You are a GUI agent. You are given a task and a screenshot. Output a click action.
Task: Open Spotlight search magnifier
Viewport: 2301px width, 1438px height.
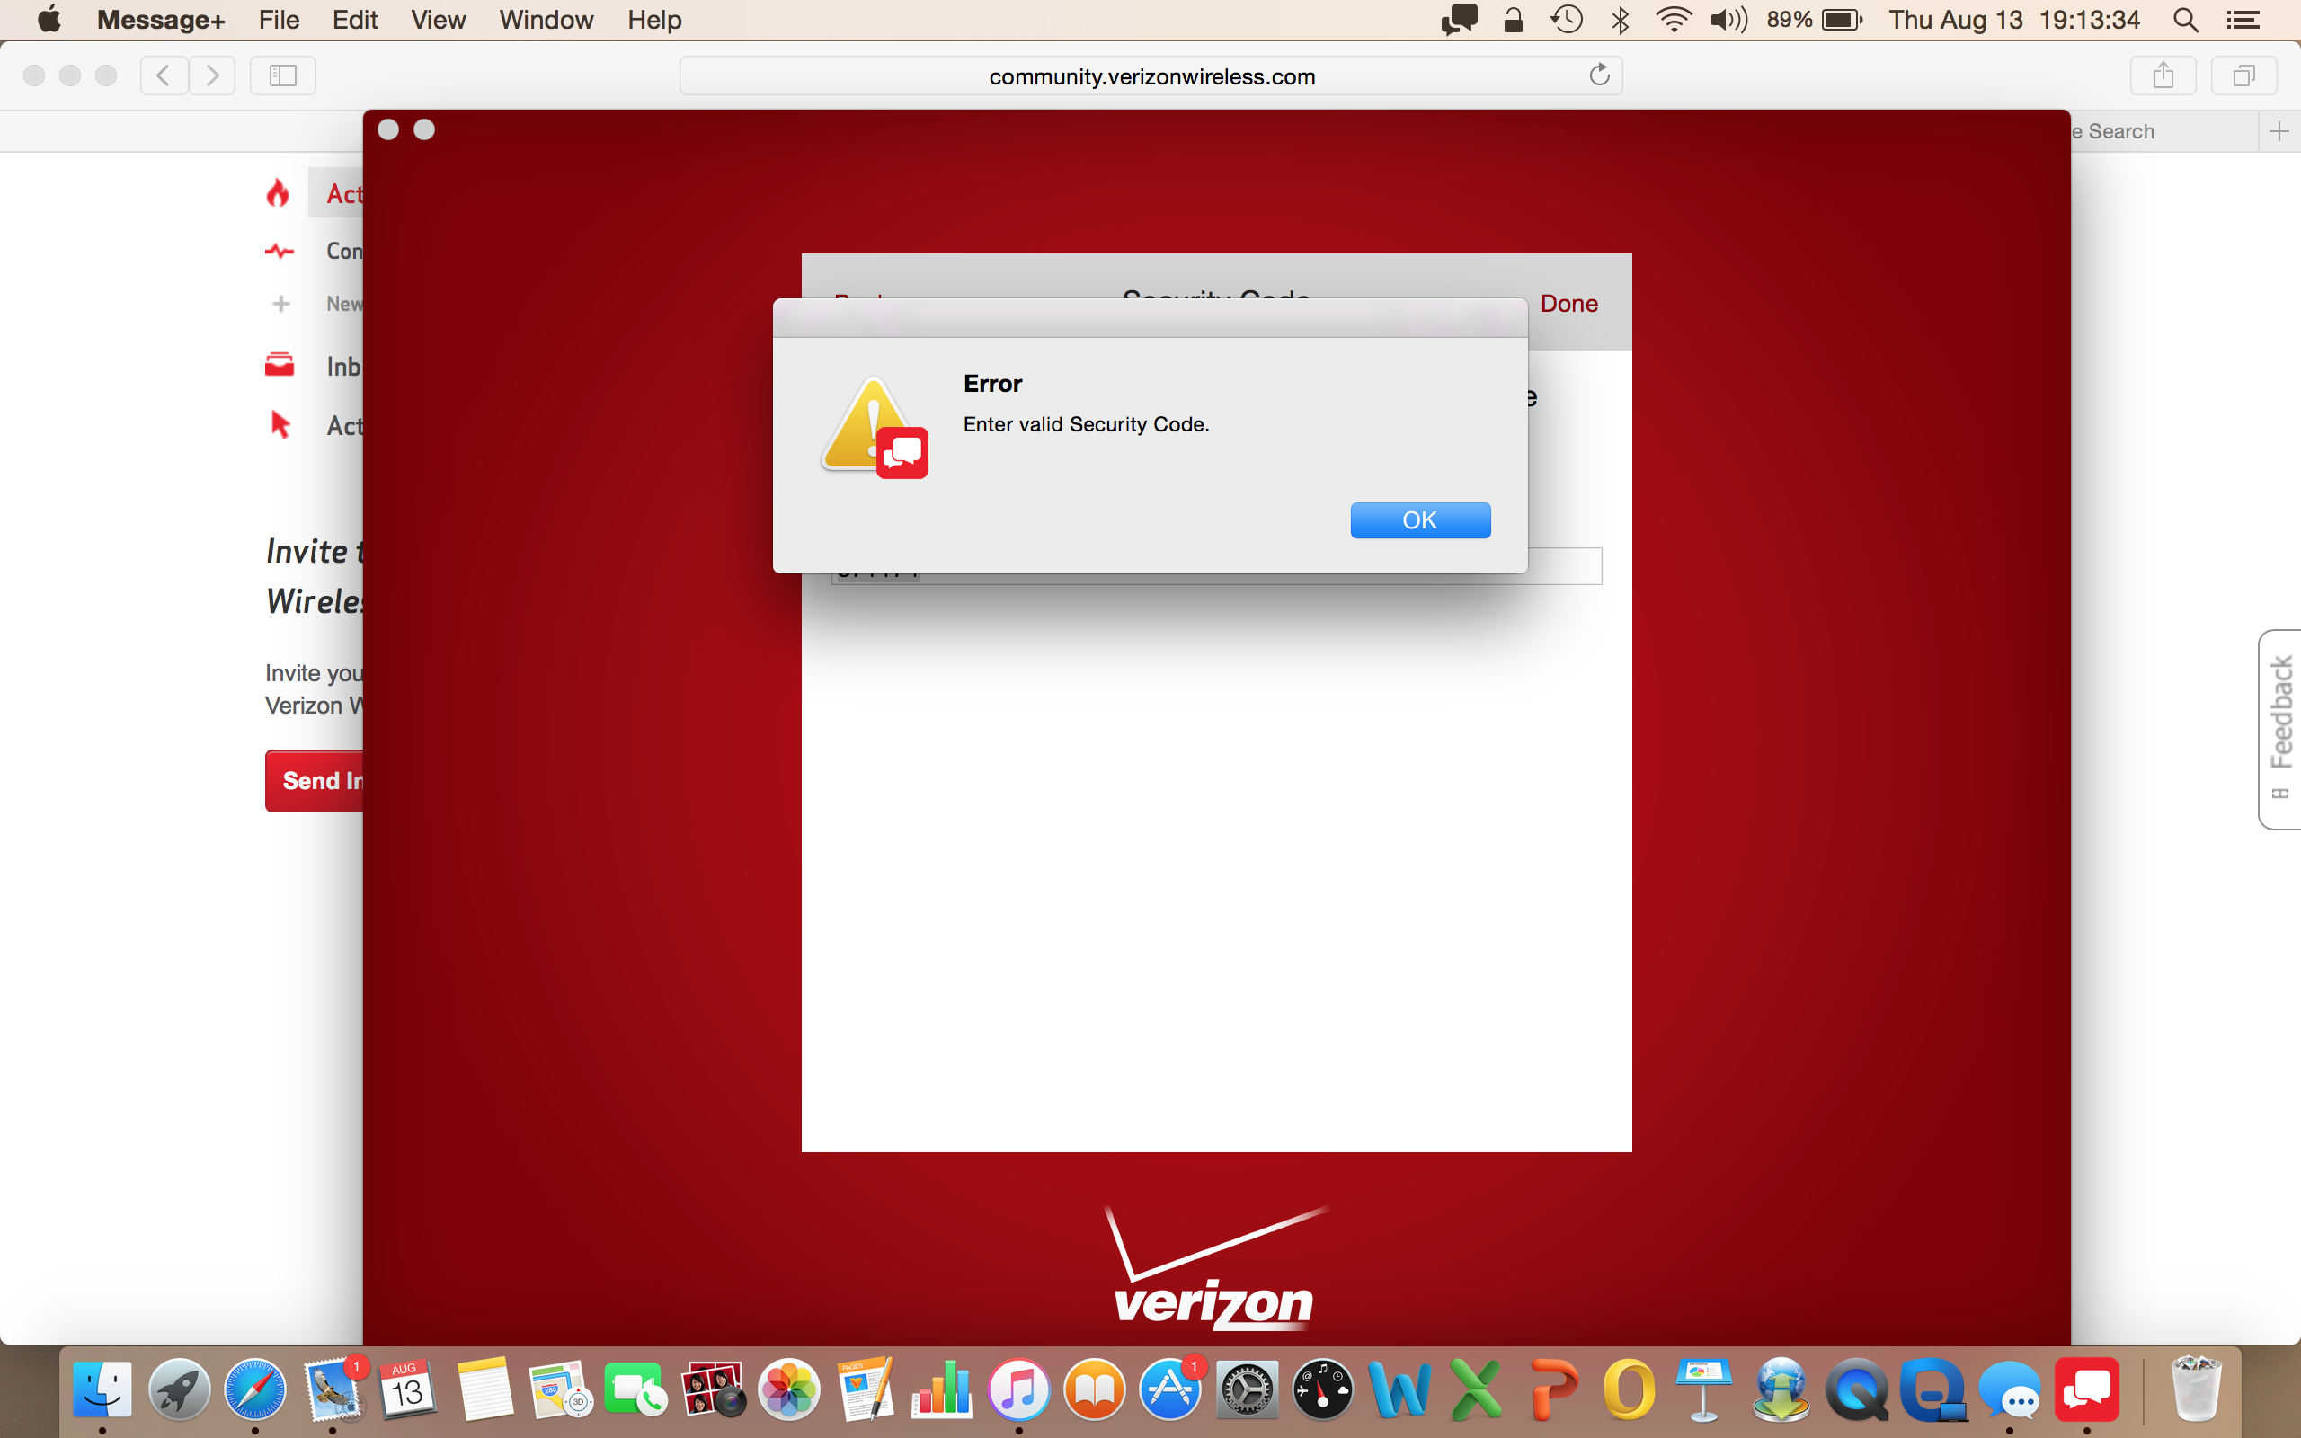pos(2186,19)
